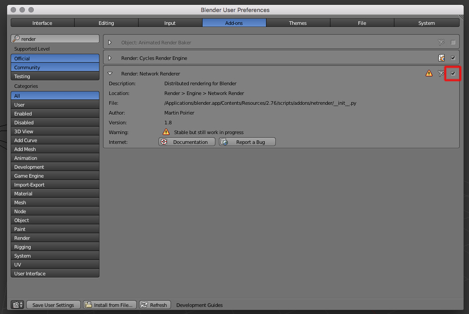The width and height of the screenshot is (469, 314).
Task: Click the netrender __init__.py file path
Action: (260, 103)
